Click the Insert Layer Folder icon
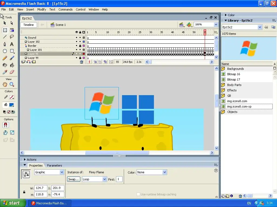The image size is (277, 207). (x=34, y=62)
